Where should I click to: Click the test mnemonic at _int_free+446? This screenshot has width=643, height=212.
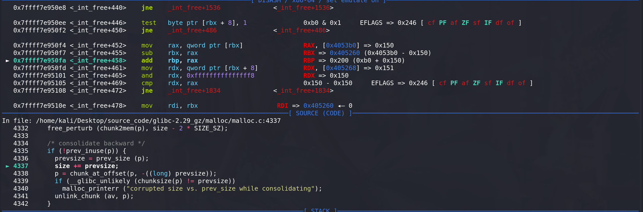149,23
